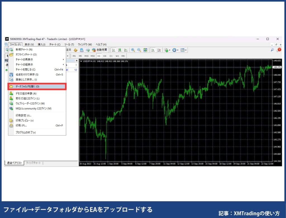Viewport: 286px width, 218px height.
Task: Select MQL5.community にログイン (M) entry
Action: pyautogui.click(x=37, y=108)
